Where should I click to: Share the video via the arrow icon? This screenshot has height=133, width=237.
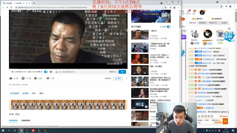48,78
